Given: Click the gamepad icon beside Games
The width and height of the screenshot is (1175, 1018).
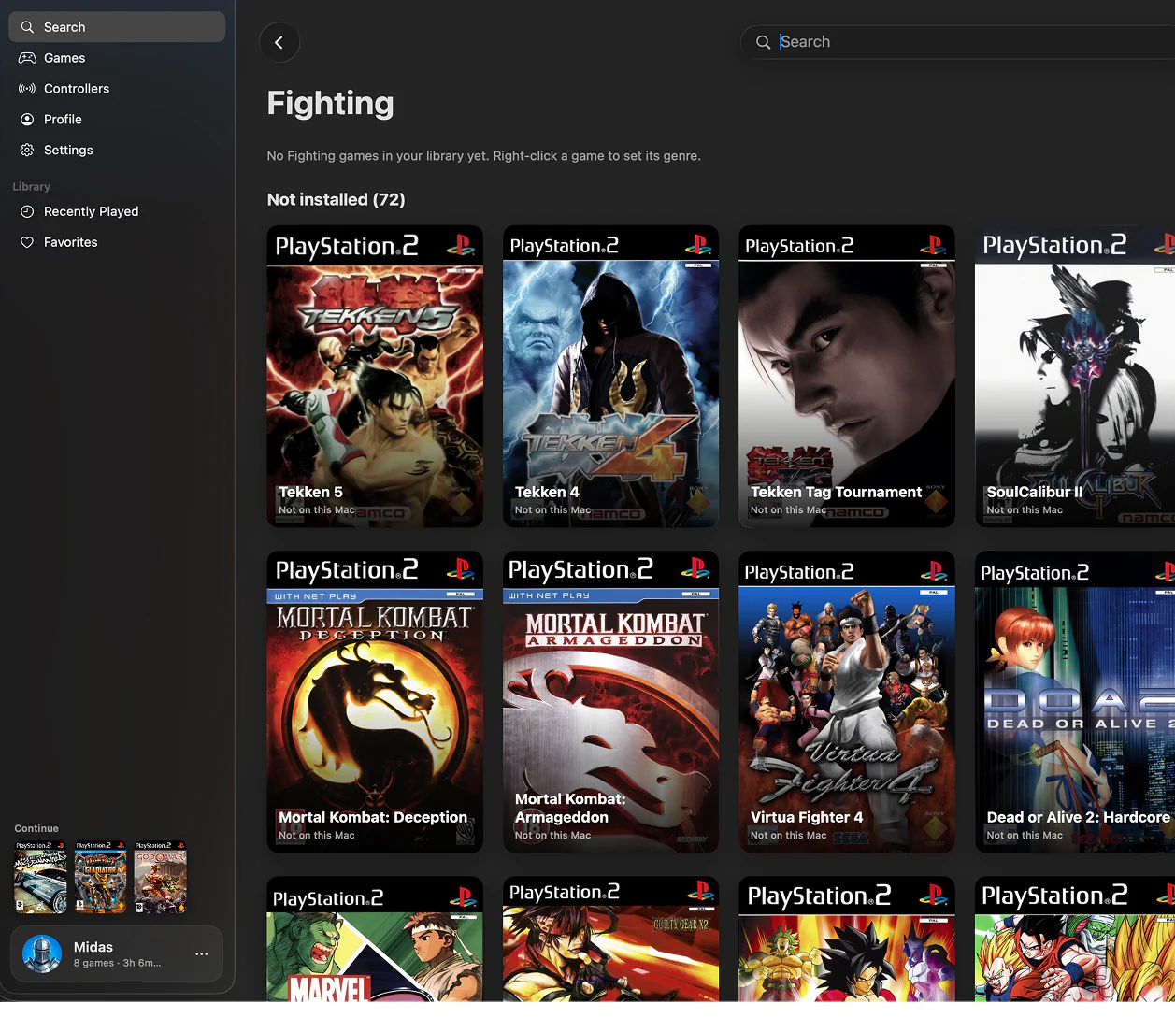Looking at the screenshot, I should coord(27,58).
